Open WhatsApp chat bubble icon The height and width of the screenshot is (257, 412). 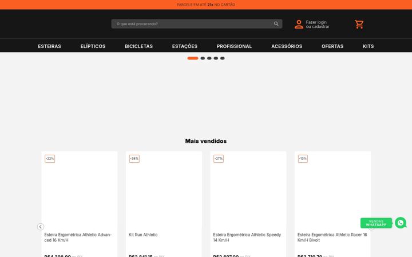[401, 223]
